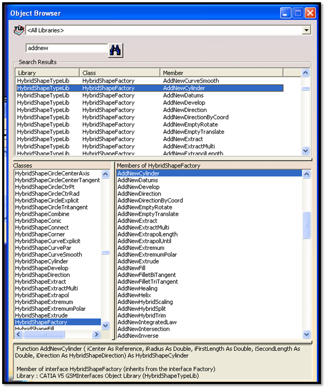Select the HybridShapeExtrude class

58,315
